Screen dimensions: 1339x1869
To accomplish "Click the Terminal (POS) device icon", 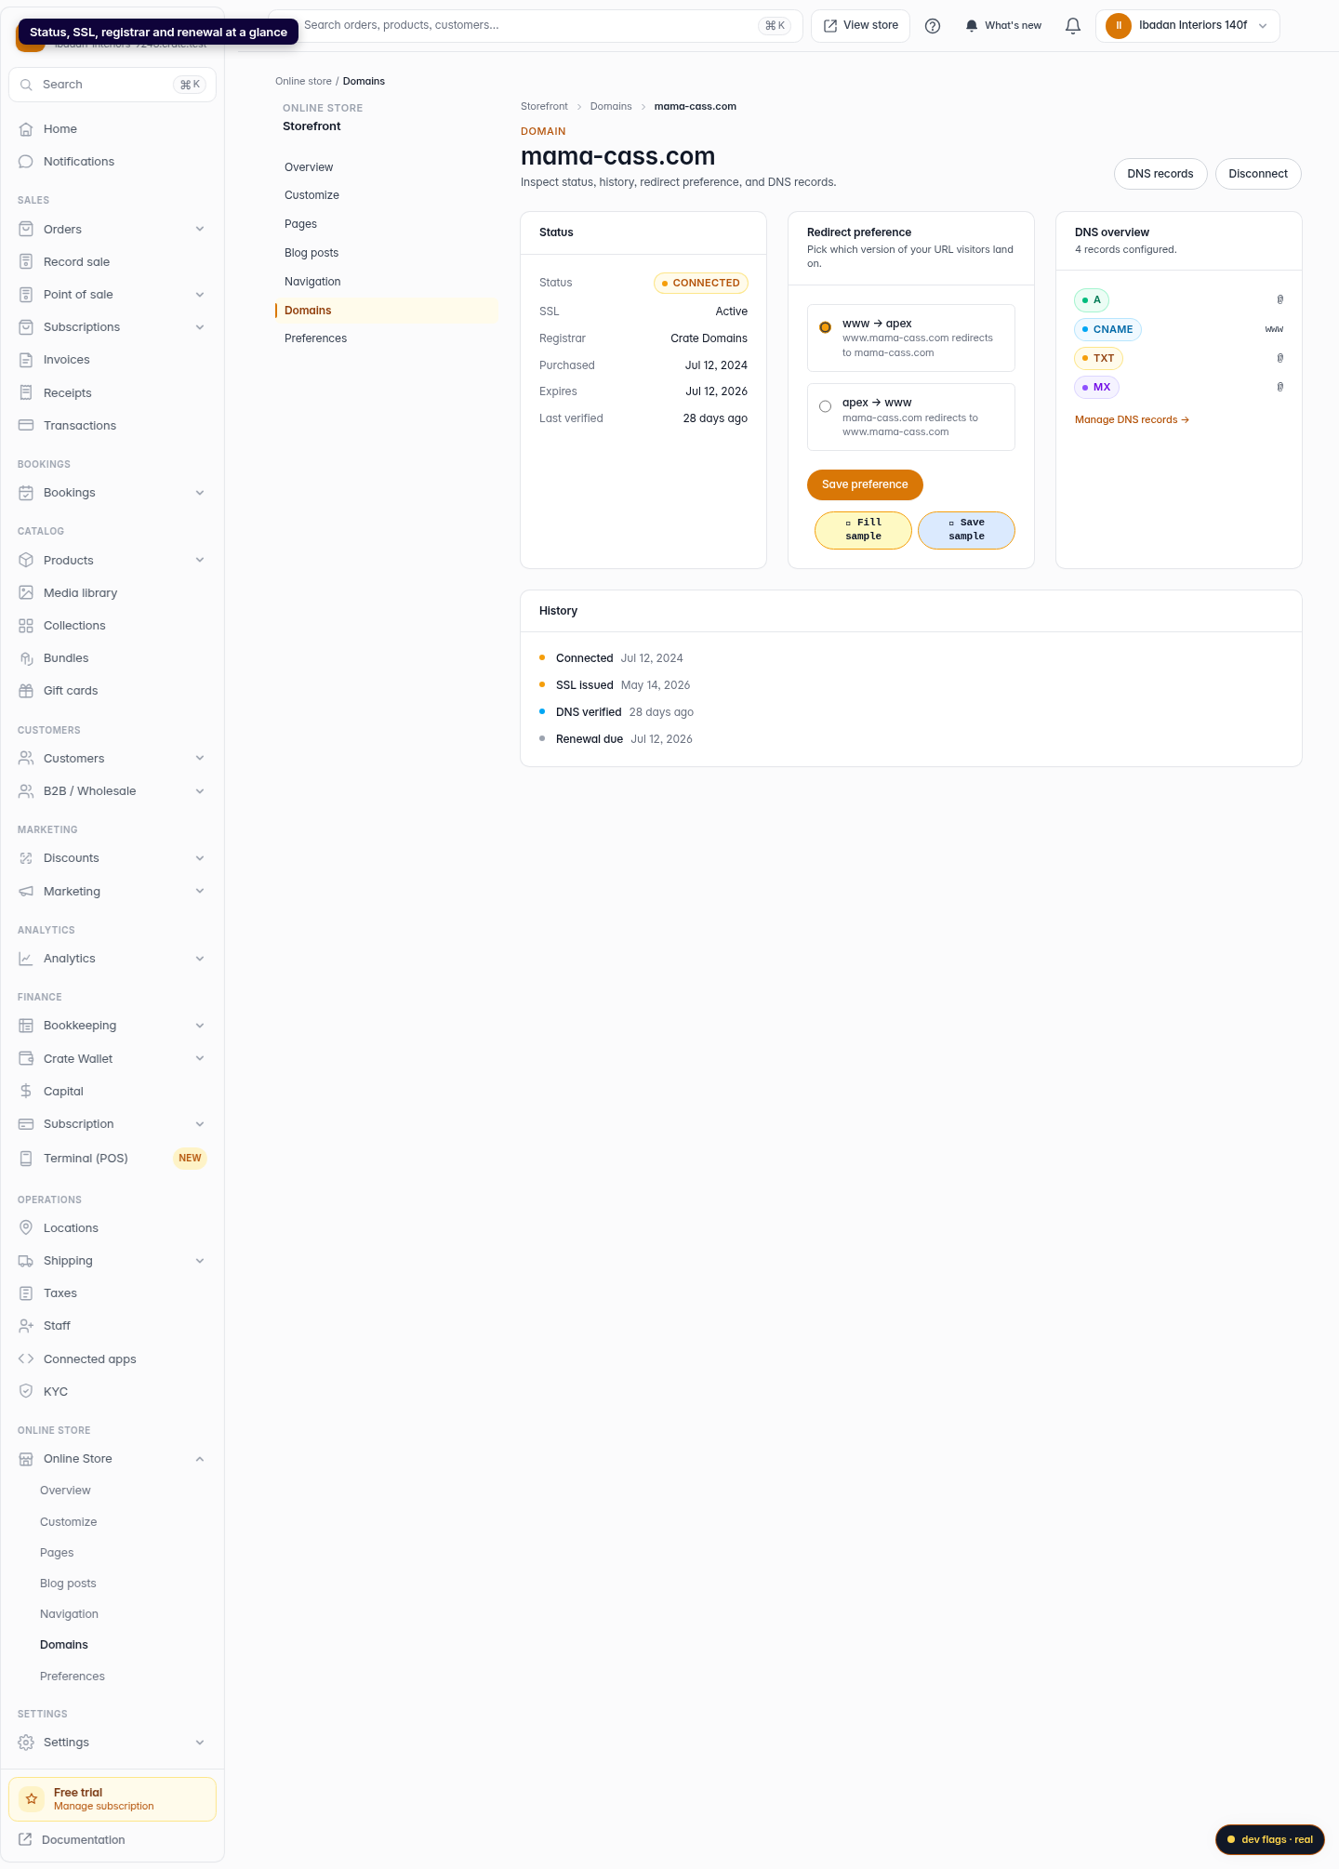I will tap(26, 1158).
